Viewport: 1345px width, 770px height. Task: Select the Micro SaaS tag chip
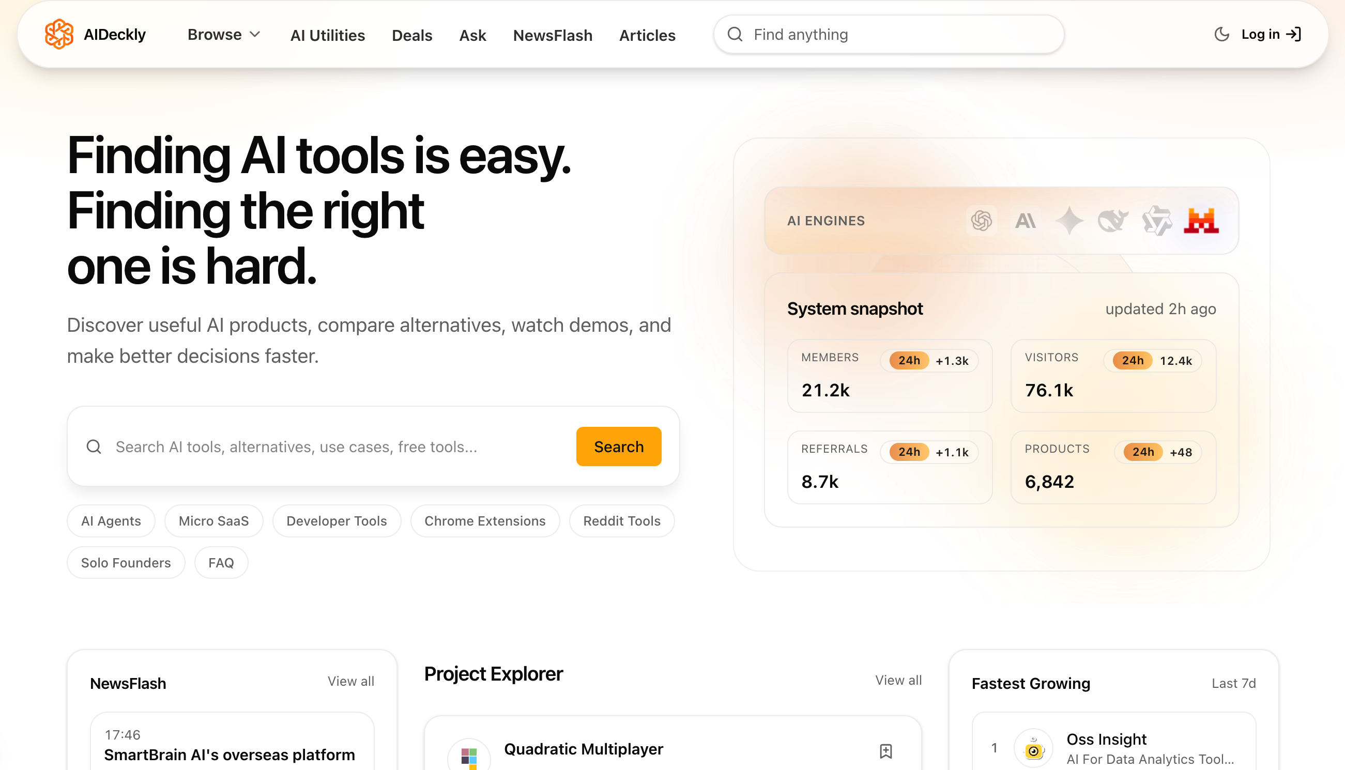click(x=213, y=521)
